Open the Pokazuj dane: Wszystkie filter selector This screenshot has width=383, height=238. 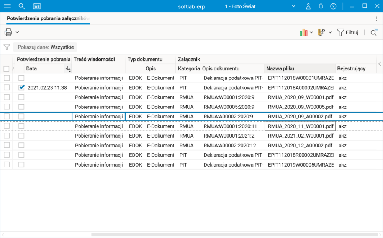(x=45, y=47)
